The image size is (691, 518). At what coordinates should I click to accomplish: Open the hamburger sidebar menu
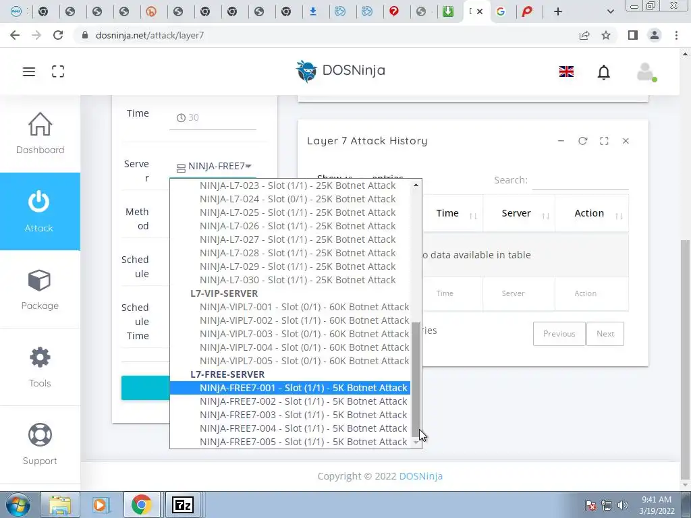pos(29,71)
